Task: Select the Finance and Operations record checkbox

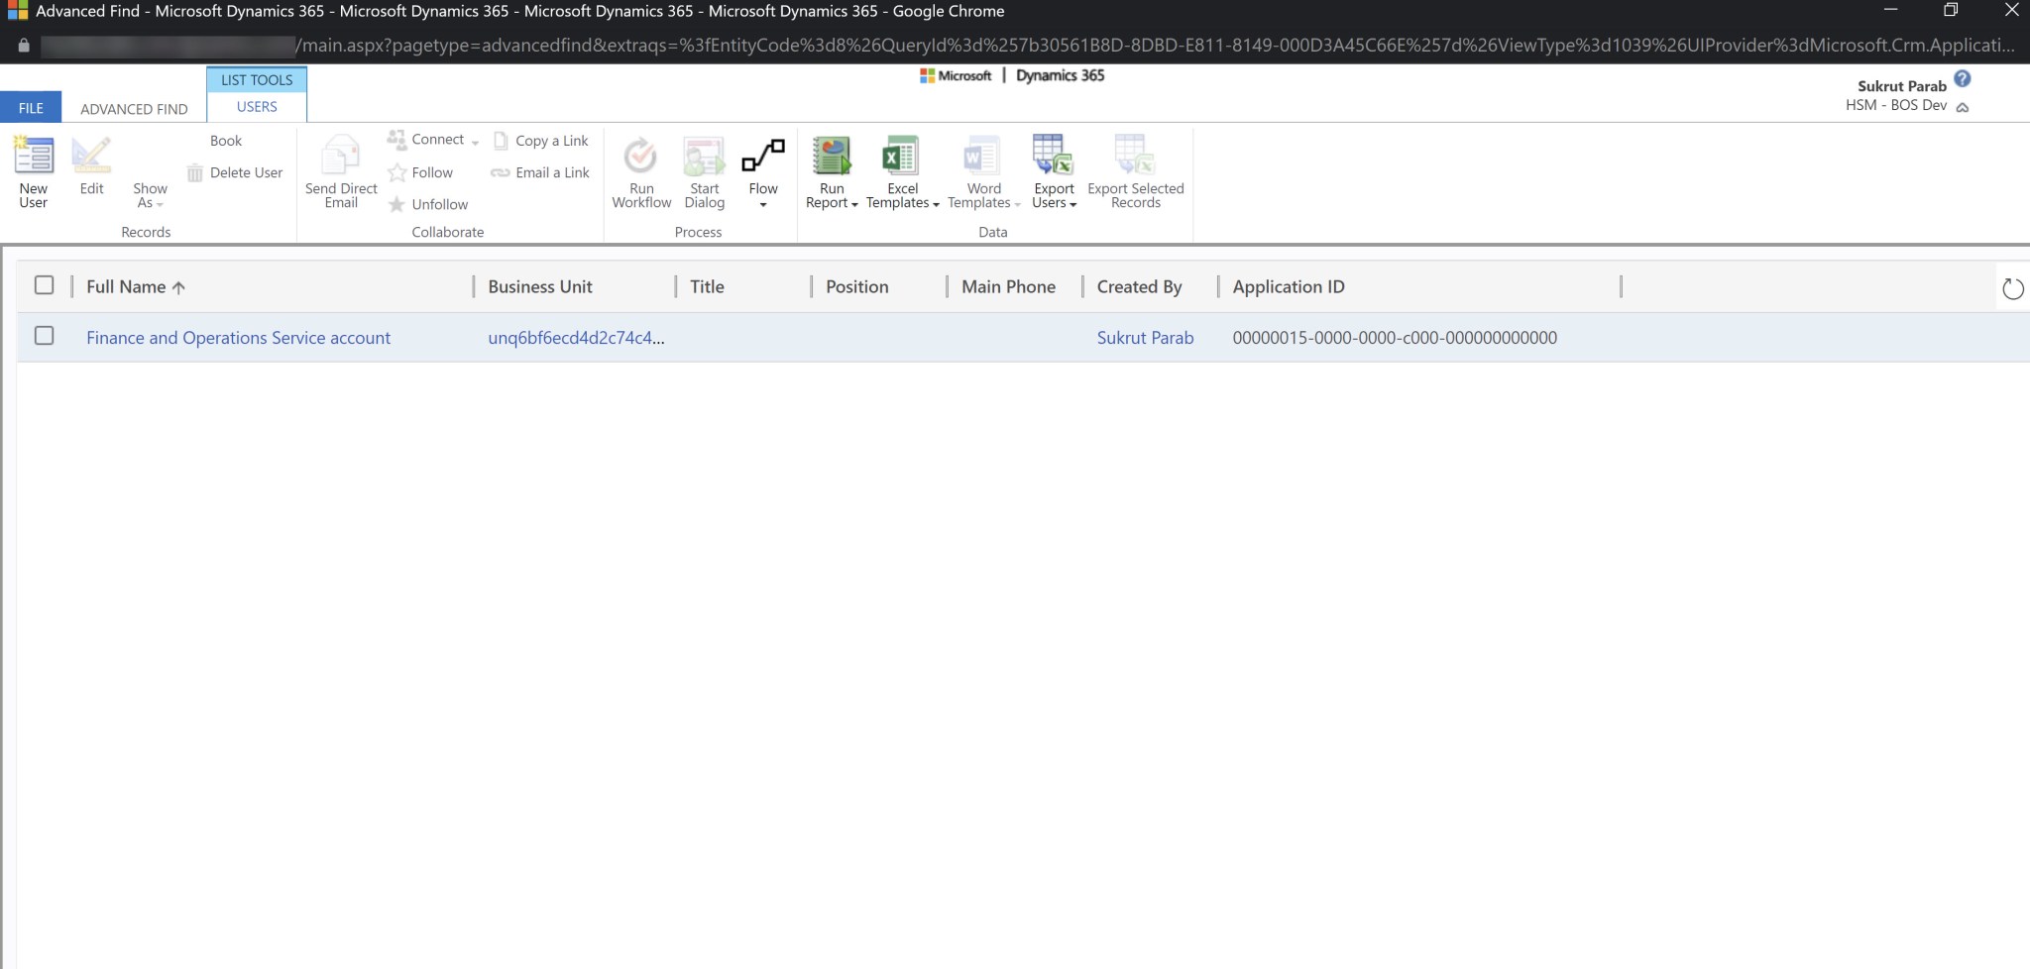Action: (44, 336)
